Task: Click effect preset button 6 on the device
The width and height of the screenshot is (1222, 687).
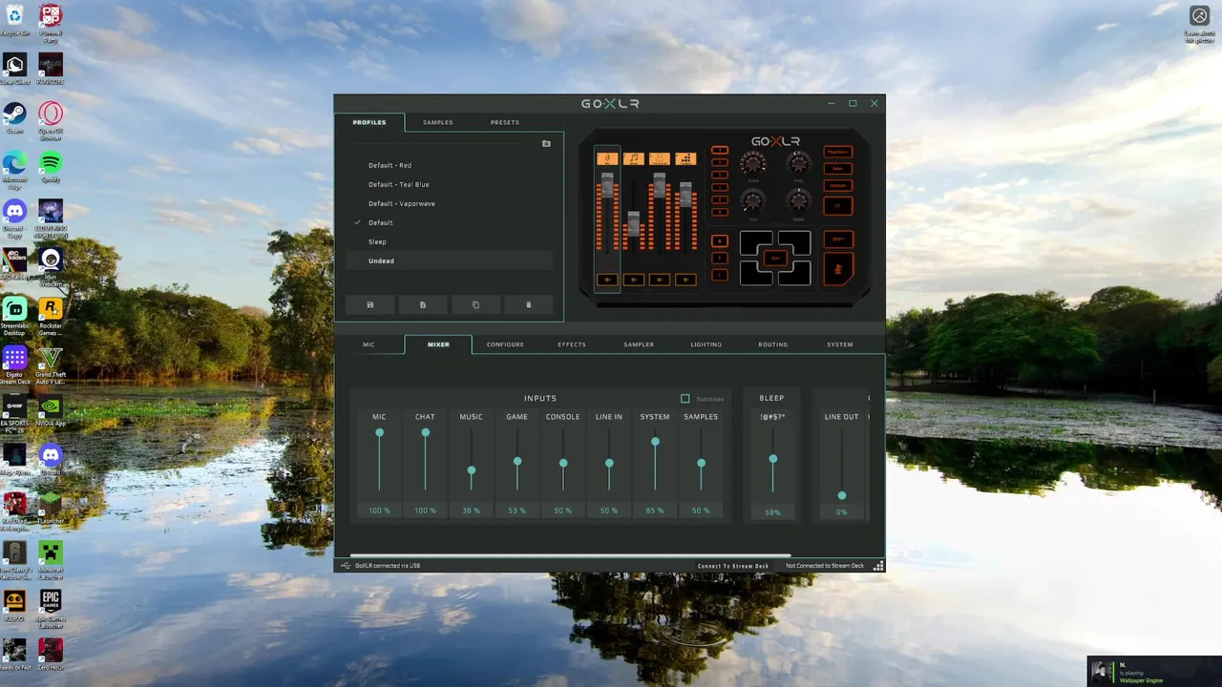Action: pyautogui.click(x=720, y=212)
